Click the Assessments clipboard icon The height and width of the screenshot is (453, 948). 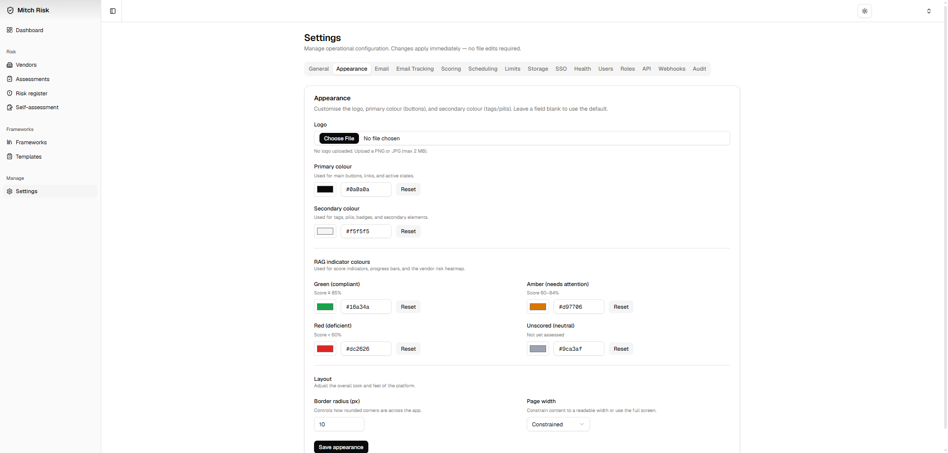tap(9, 79)
